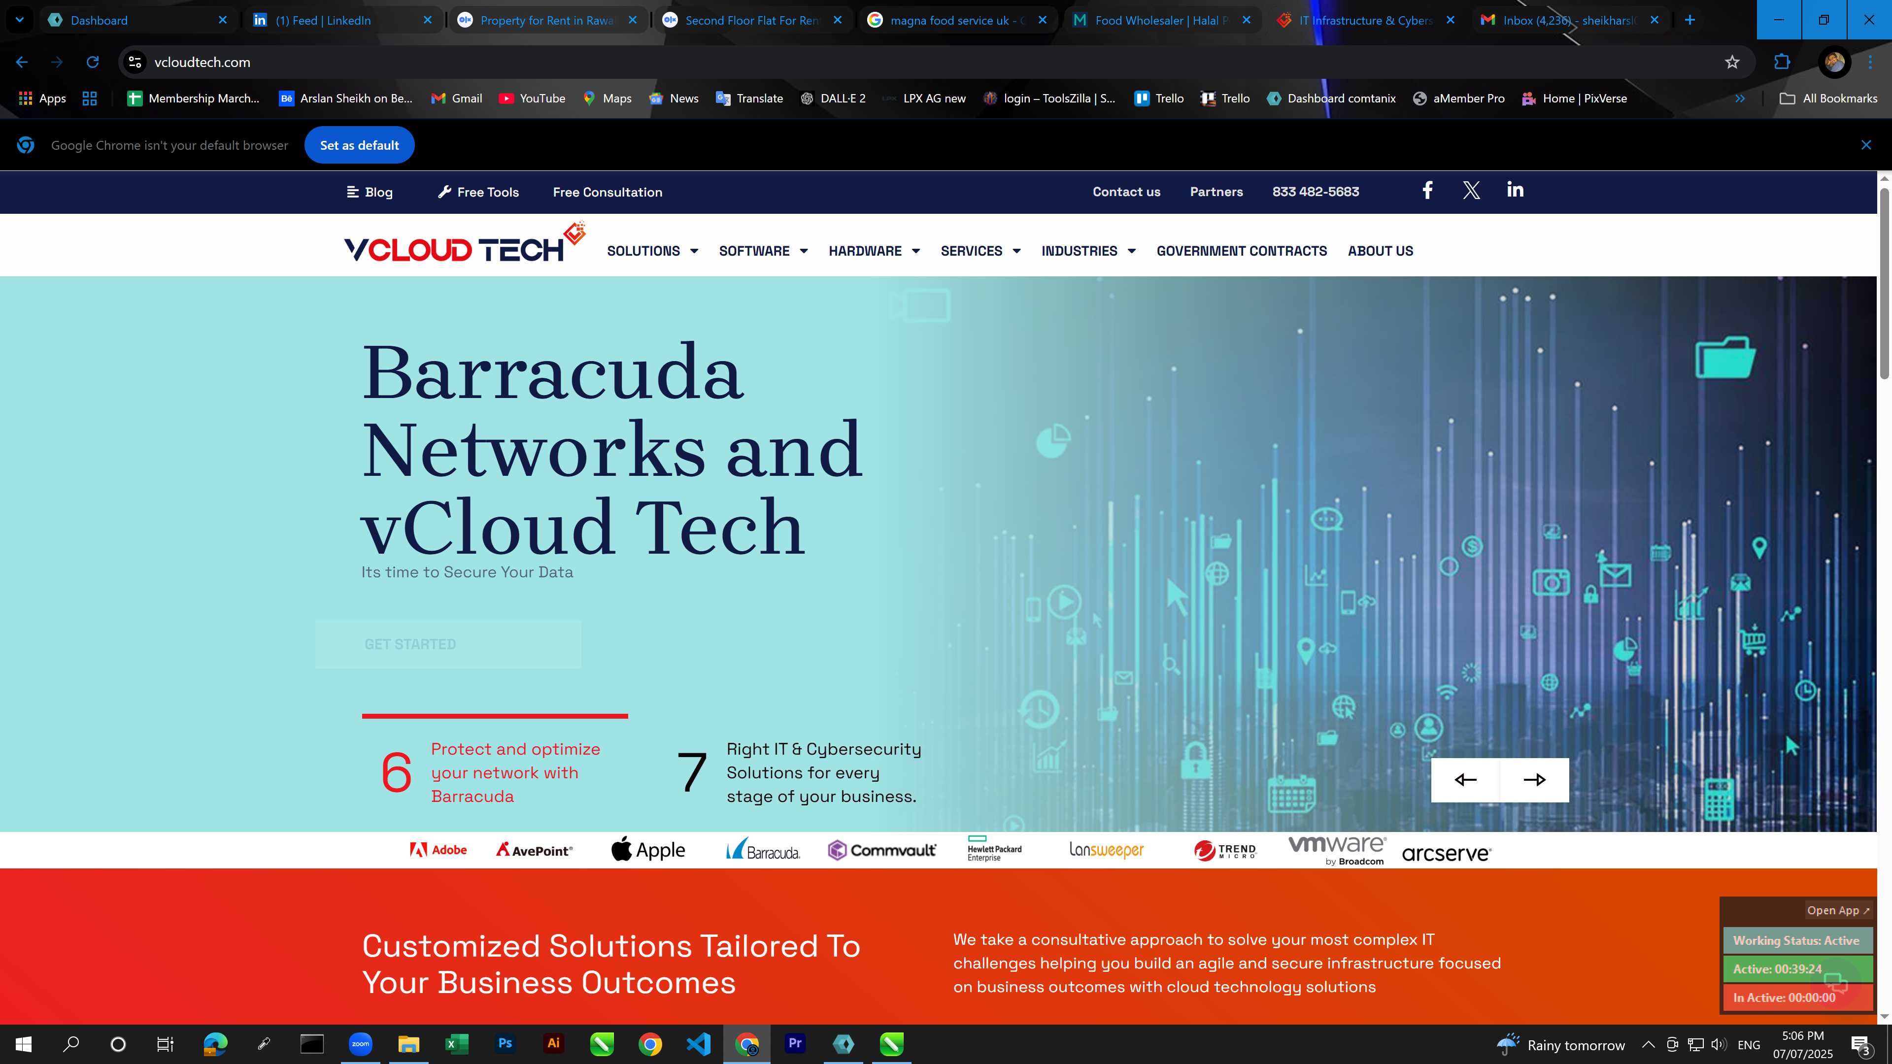Open ABOUT US page
Image resolution: width=1892 pixels, height=1064 pixels.
pos(1380,251)
